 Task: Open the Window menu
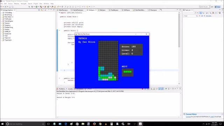tap(46, 3)
